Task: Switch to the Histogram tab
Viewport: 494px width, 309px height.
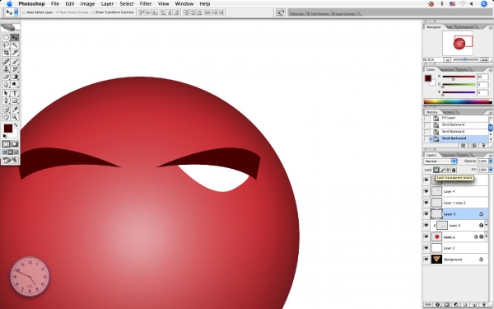Action: 465,27
